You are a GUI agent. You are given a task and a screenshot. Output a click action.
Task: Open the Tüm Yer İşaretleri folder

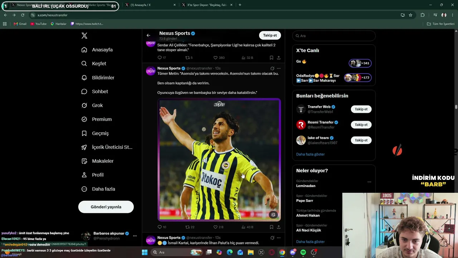[x=440, y=24]
